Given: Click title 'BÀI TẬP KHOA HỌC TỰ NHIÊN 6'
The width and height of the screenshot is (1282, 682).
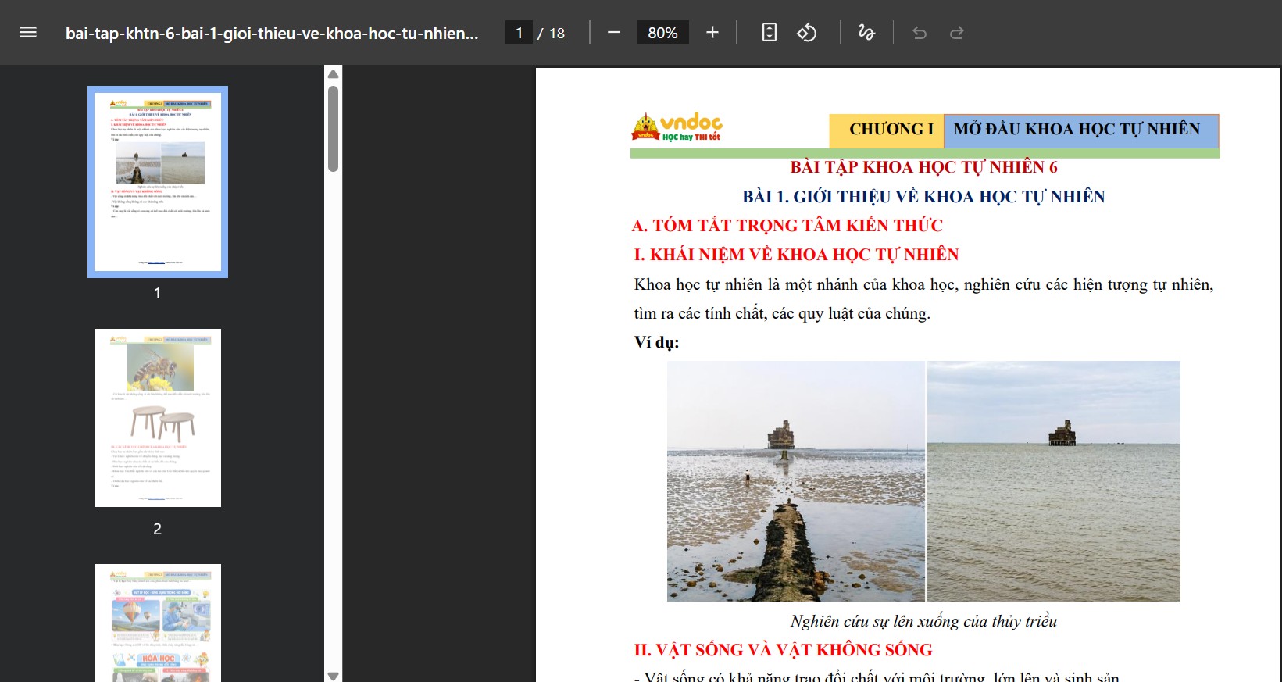Looking at the screenshot, I should [923, 167].
